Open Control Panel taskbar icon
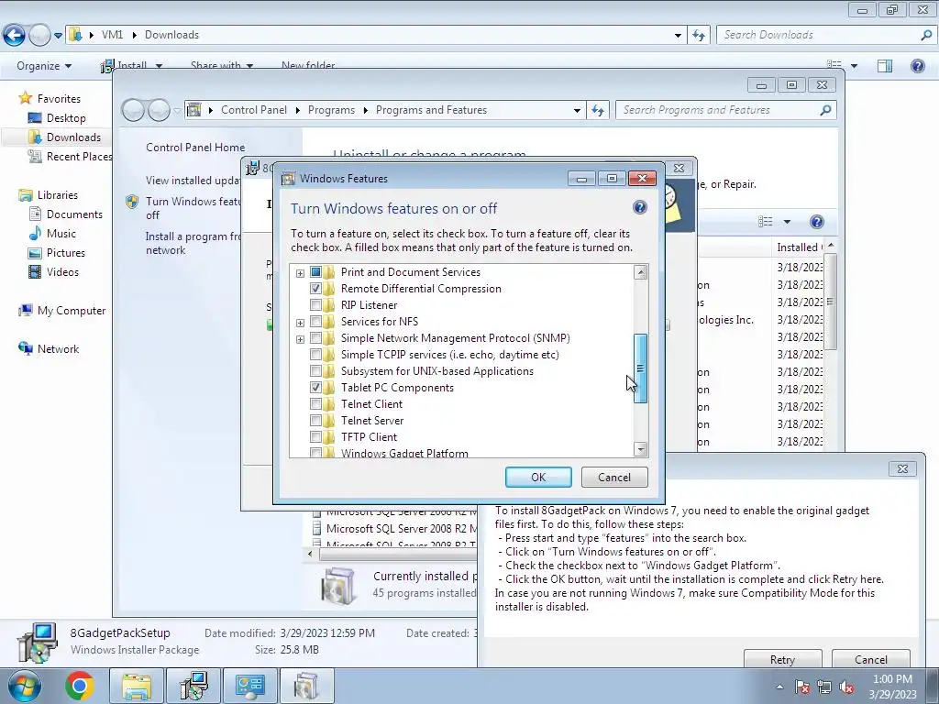939x704 pixels. pyautogui.click(x=249, y=686)
